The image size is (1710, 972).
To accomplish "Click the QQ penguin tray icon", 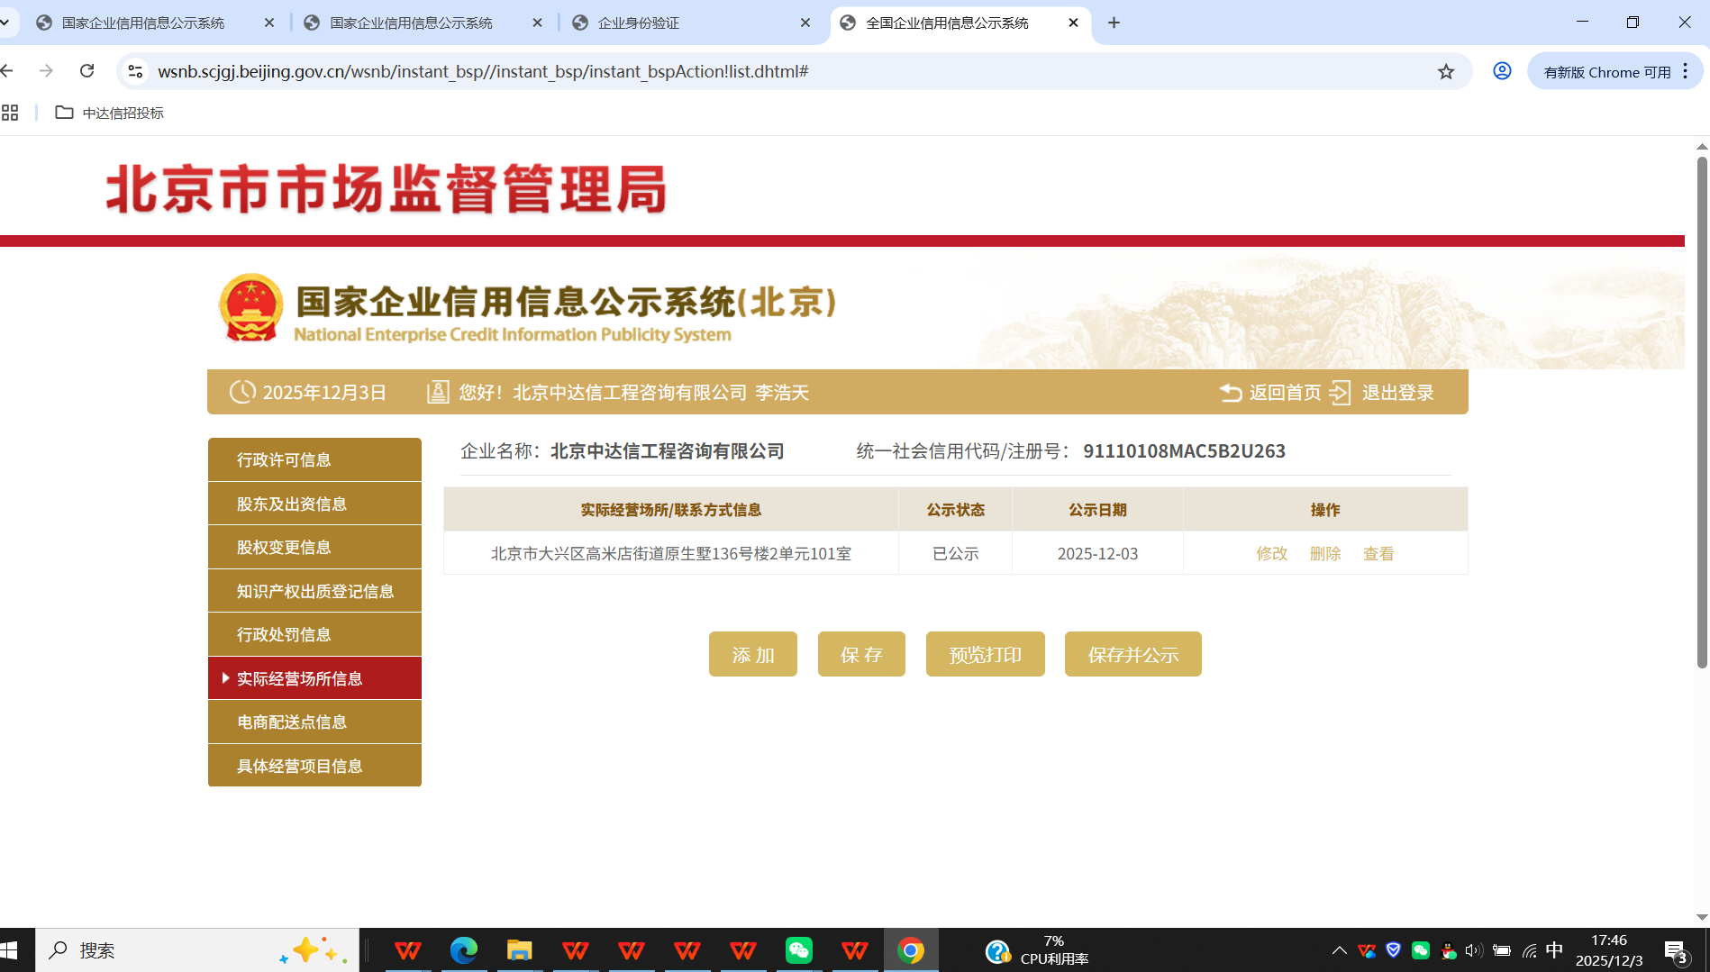I will pyautogui.click(x=1448, y=950).
